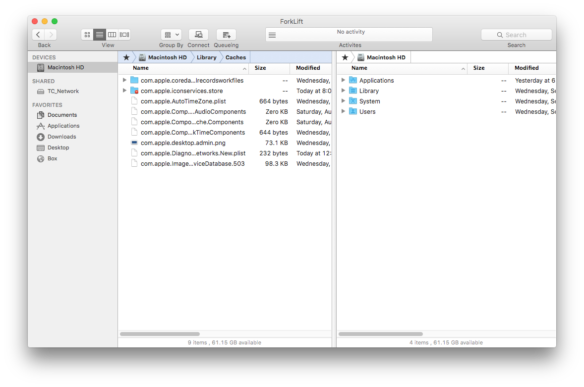The width and height of the screenshot is (584, 387).
Task: Select Applications folder icon in right pane
Action: coord(353,80)
